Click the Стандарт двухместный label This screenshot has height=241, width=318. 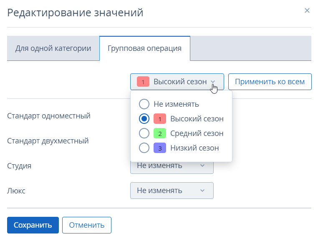click(48, 141)
